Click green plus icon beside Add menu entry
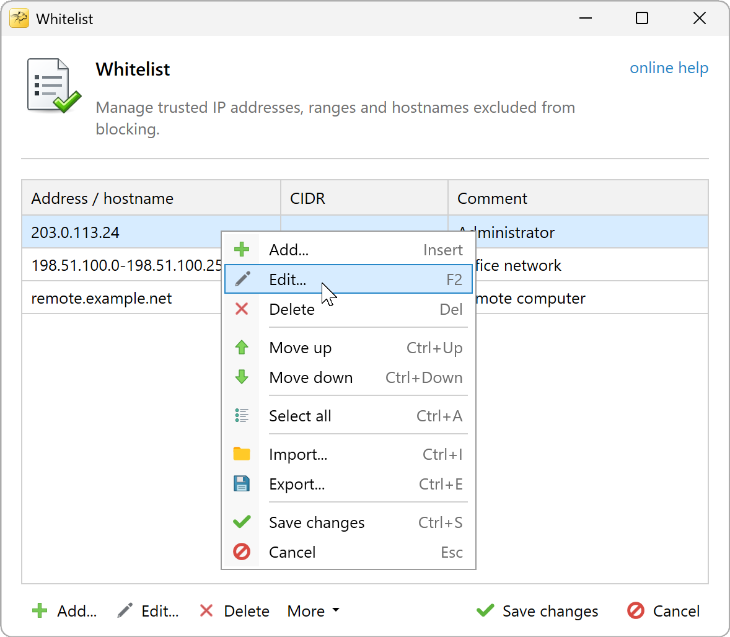The height and width of the screenshot is (637, 730). pyautogui.click(x=242, y=250)
